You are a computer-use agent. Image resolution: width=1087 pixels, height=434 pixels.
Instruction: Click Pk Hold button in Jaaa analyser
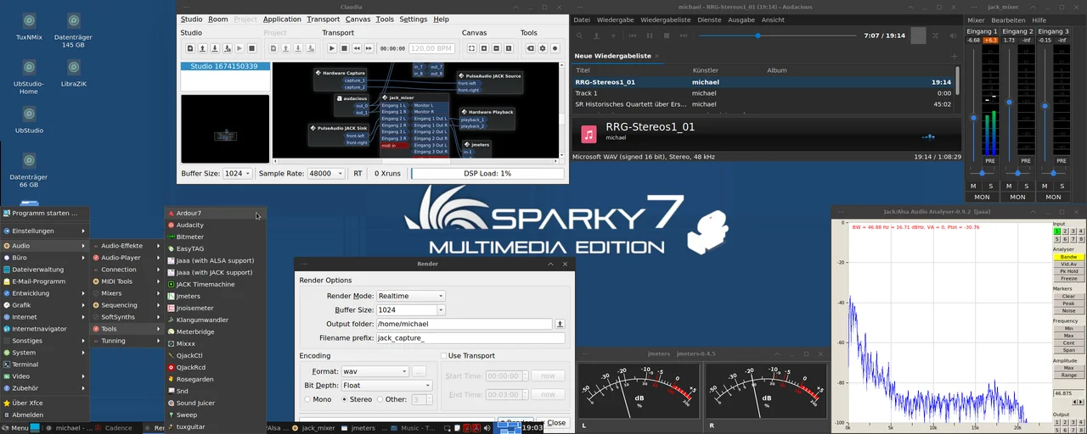click(1068, 271)
